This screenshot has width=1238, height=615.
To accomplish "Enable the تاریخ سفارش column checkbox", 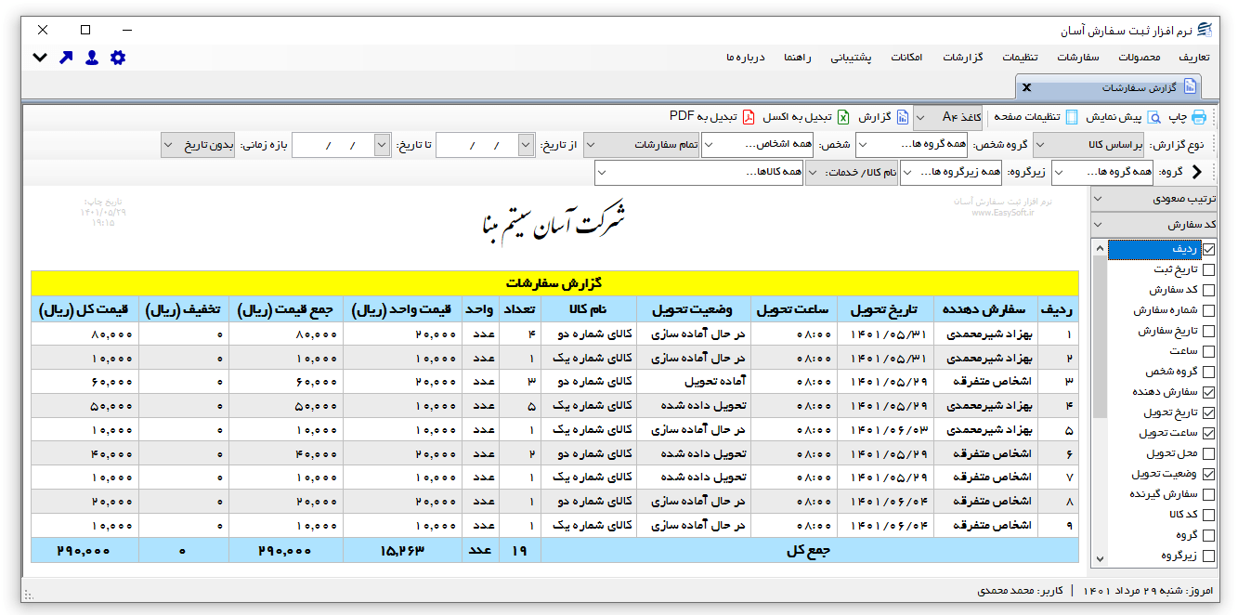I will click(1208, 332).
